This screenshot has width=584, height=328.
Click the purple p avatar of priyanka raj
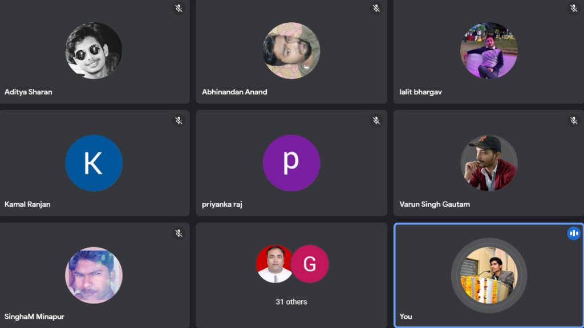(x=291, y=163)
